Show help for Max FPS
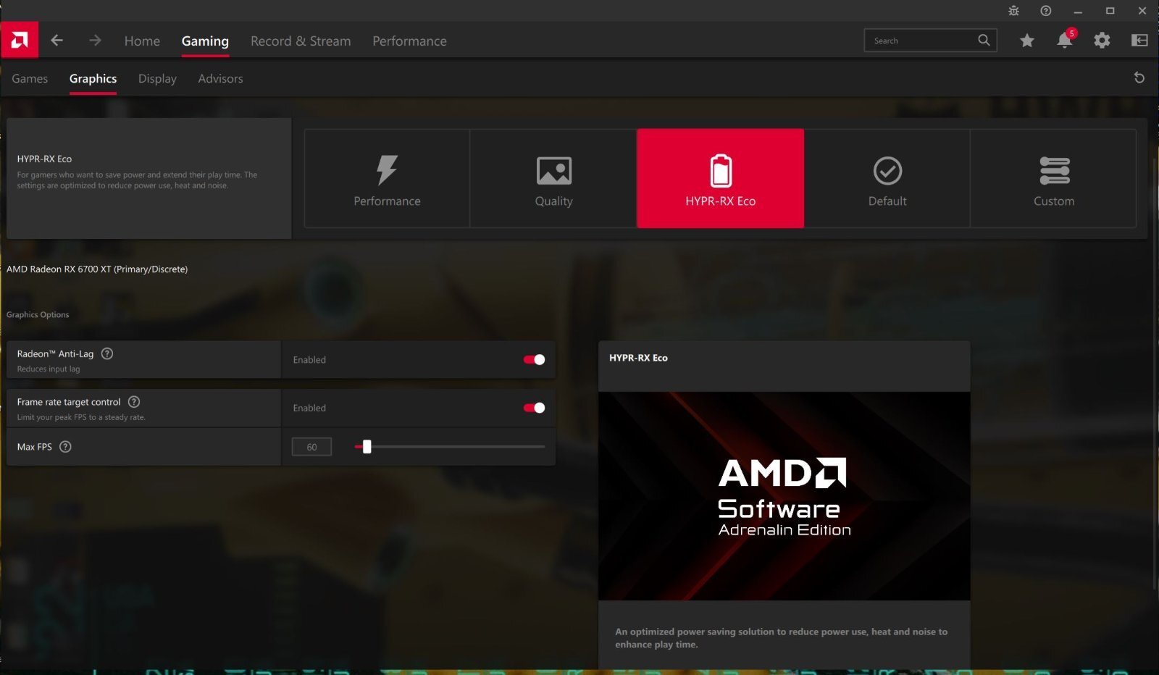 (x=65, y=447)
